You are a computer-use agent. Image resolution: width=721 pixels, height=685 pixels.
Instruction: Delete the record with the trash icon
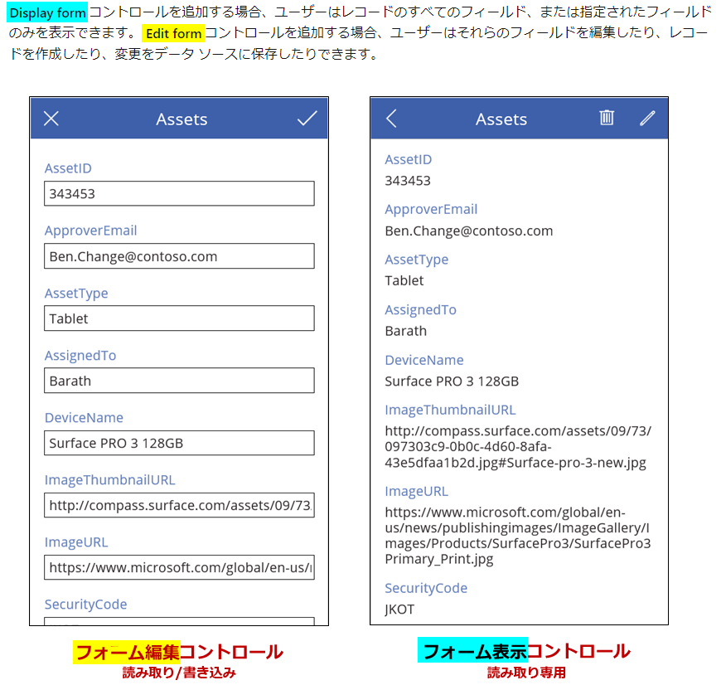607,118
